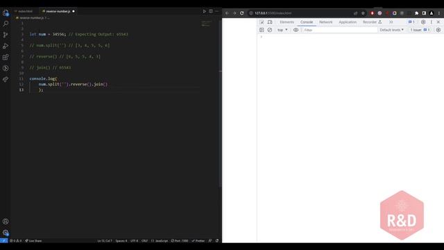Switch to the Recorder tab in DevTools
444x250 pixels.
pyautogui.click(x=372, y=22)
